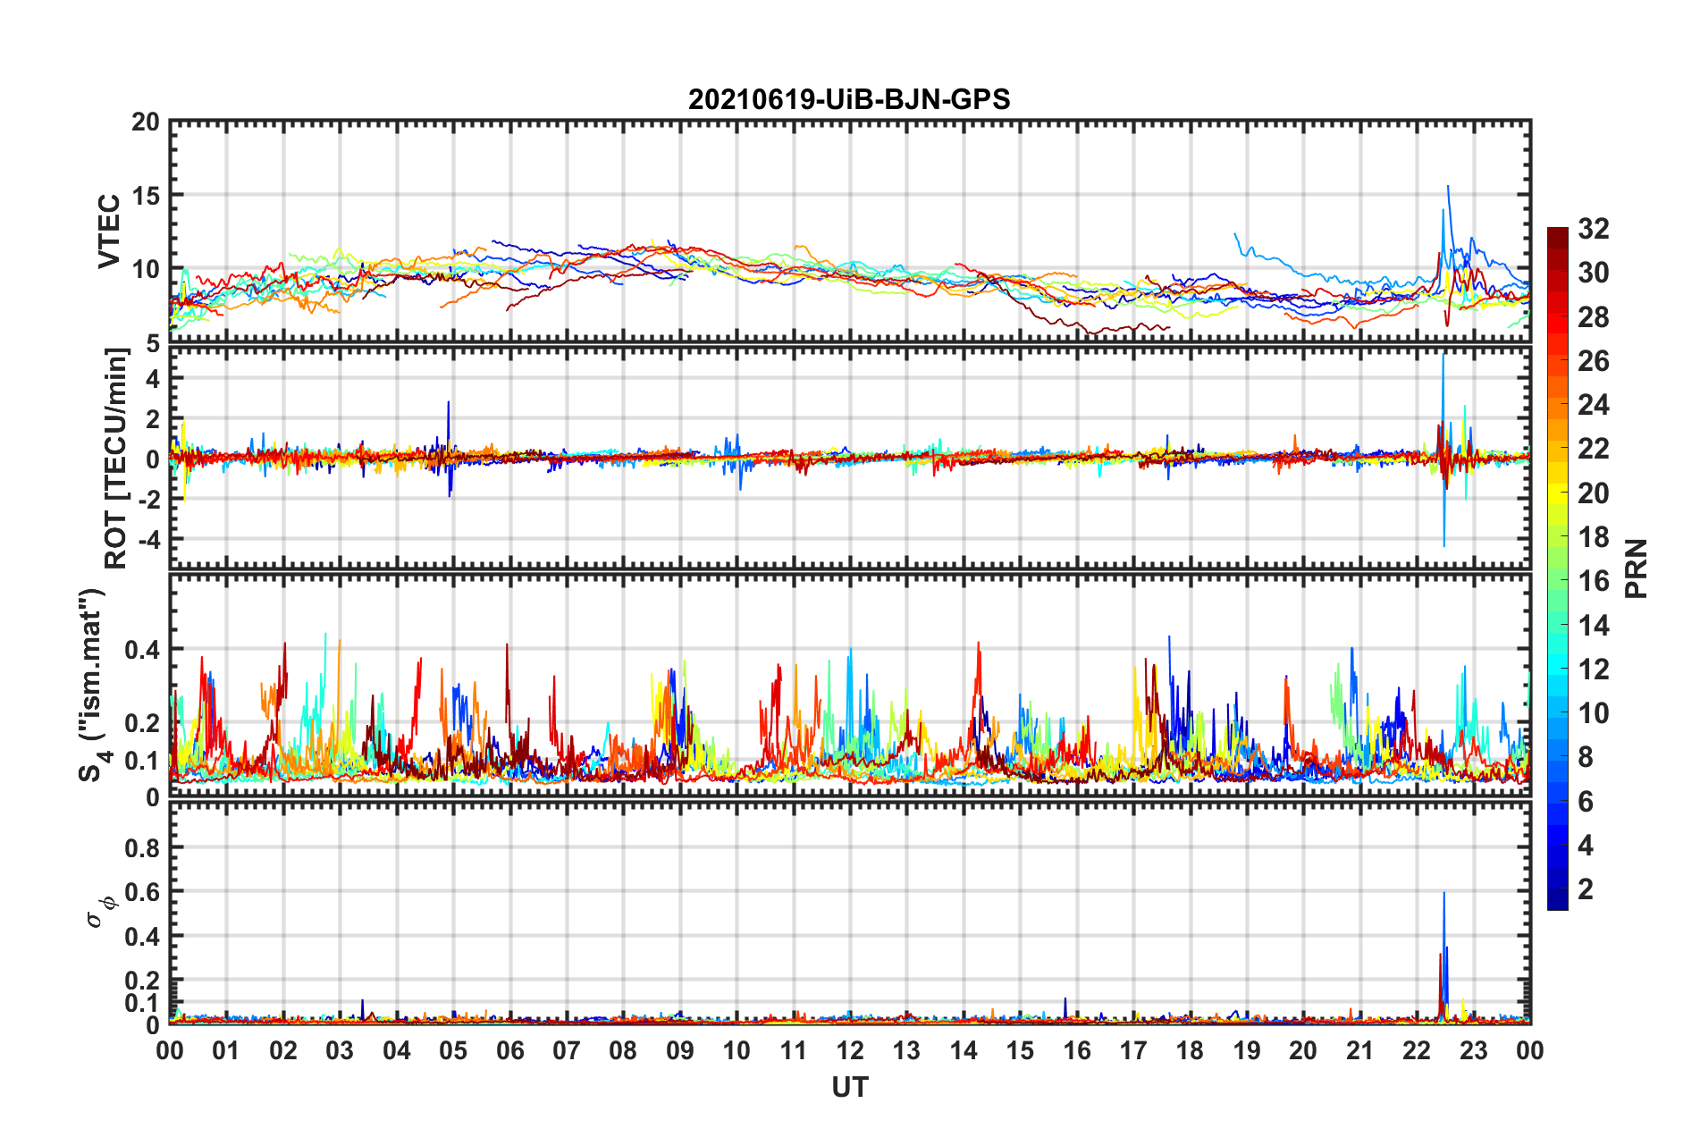Click the VTEC spike peak near 22:30
Screen dimensions: 1700x1137
point(1448,187)
